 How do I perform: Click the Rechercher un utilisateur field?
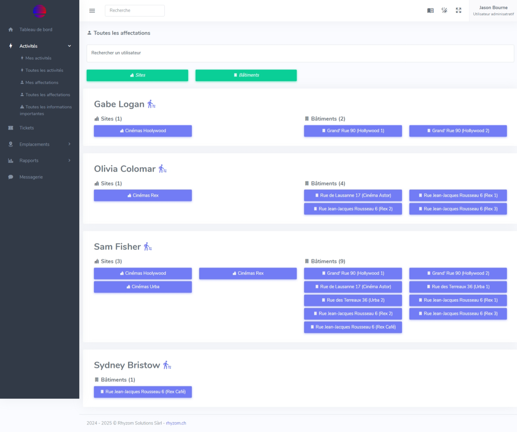pos(300,53)
